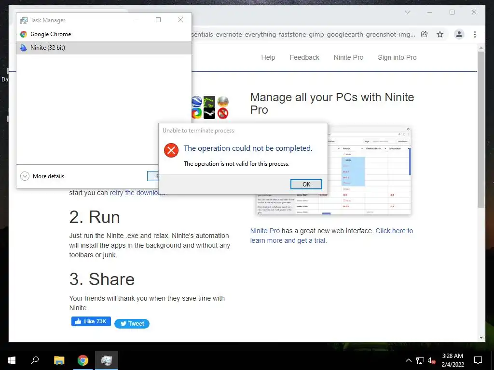
Task: Click the Chrome tab search chevron
Action: [407, 12]
